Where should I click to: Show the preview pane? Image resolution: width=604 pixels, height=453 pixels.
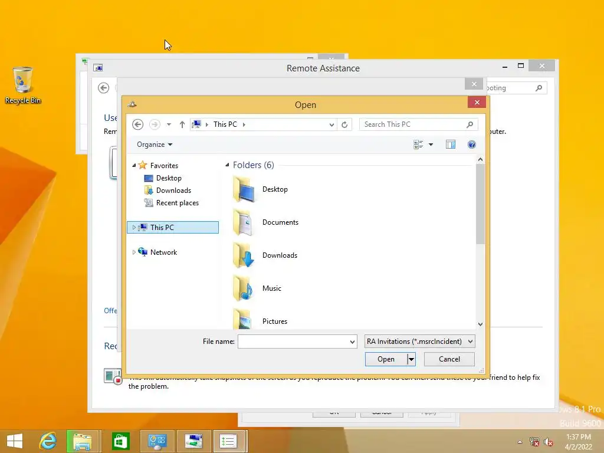click(450, 145)
